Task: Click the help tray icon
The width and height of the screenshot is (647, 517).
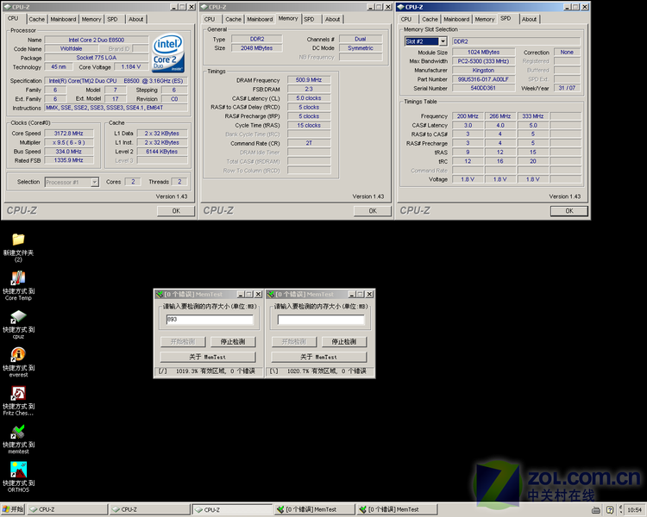Action: (x=610, y=510)
